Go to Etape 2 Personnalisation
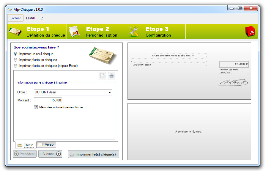This screenshot has height=171, width=266. 97,32
